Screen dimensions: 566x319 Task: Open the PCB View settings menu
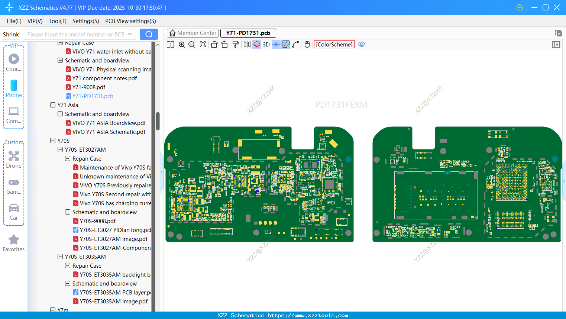130,21
